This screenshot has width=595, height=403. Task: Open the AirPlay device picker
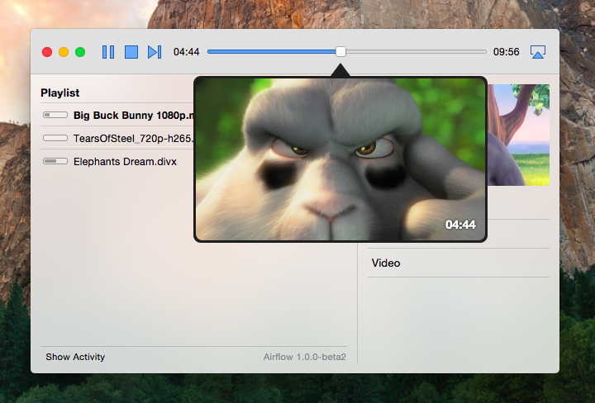pyautogui.click(x=538, y=52)
